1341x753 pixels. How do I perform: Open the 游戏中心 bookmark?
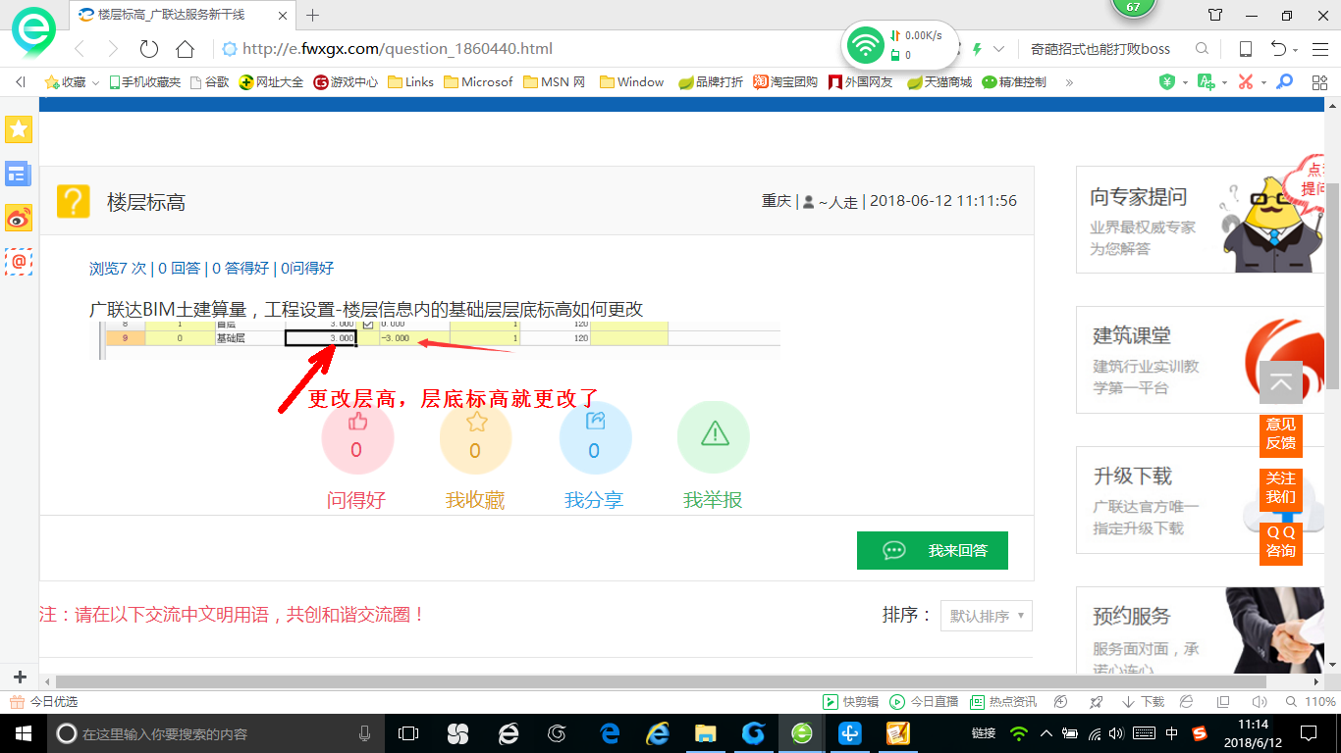coord(347,82)
